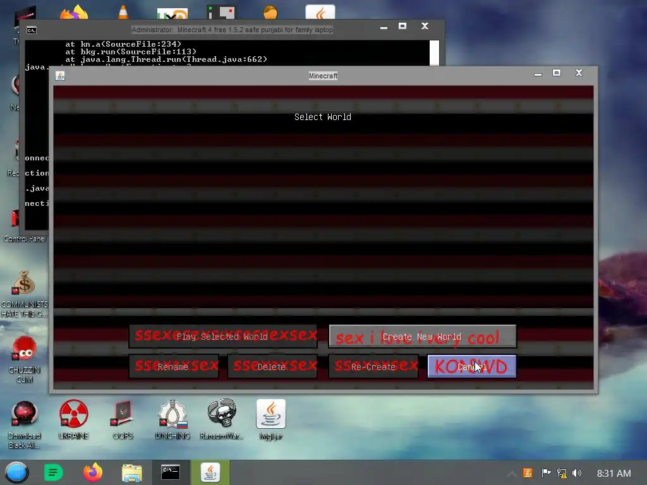Click the Select World heading text
647x485 pixels.
point(323,117)
